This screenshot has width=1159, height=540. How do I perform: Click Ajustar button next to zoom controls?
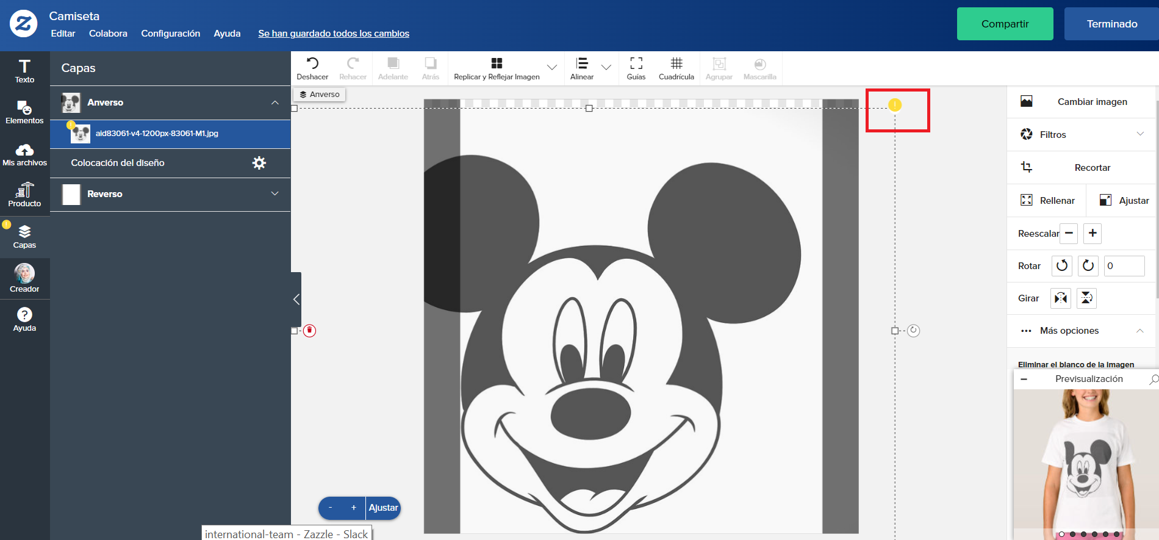[x=383, y=508]
